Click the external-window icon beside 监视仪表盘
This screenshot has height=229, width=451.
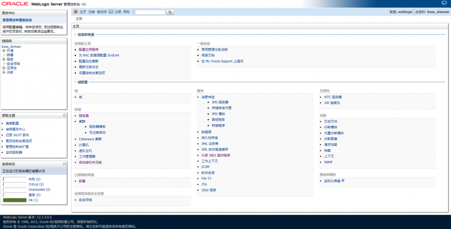pos(343,181)
